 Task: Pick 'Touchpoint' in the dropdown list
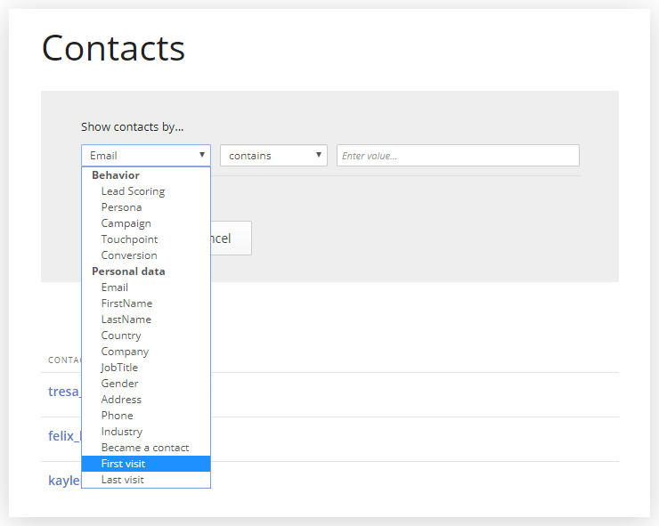coord(129,239)
